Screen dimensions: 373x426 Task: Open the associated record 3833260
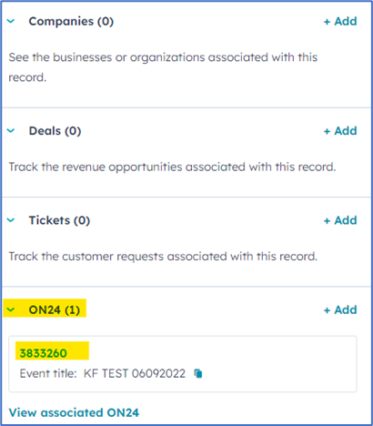click(43, 353)
